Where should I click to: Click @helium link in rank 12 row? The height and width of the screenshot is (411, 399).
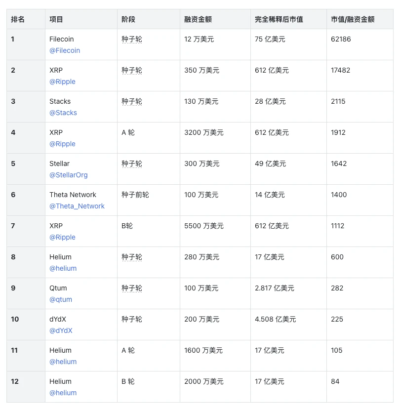63,393
